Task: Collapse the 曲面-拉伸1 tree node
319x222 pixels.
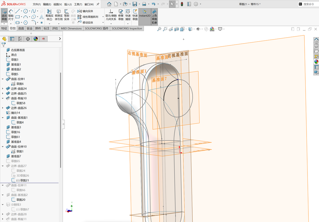Action: coord(2,79)
